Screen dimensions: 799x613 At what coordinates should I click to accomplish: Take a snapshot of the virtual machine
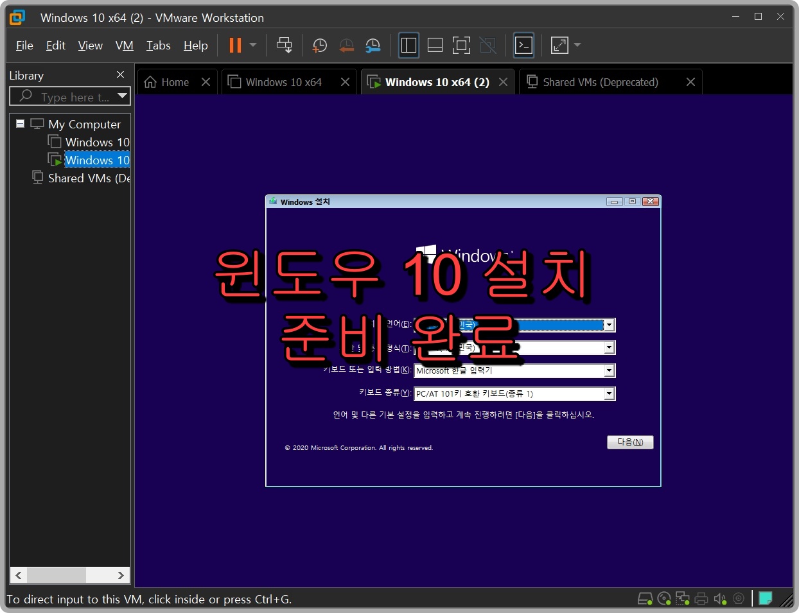pyautogui.click(x=319, y=45)
